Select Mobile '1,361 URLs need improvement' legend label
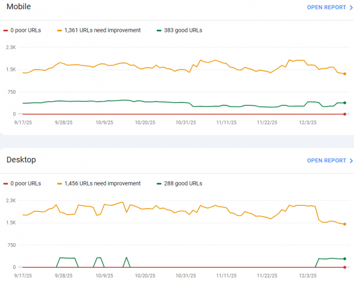Image resolution: width=354 pixels, height=281 pixels. pos(102,30)
